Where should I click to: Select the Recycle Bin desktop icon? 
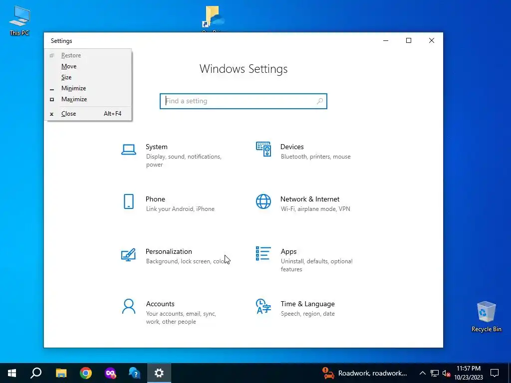tap(486, 317)
